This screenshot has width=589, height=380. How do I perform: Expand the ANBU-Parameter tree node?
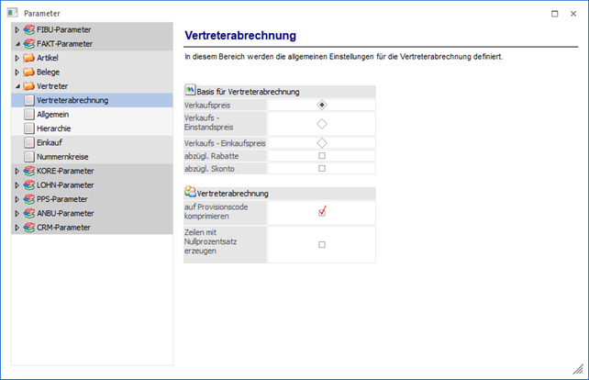tap(17, 213)
